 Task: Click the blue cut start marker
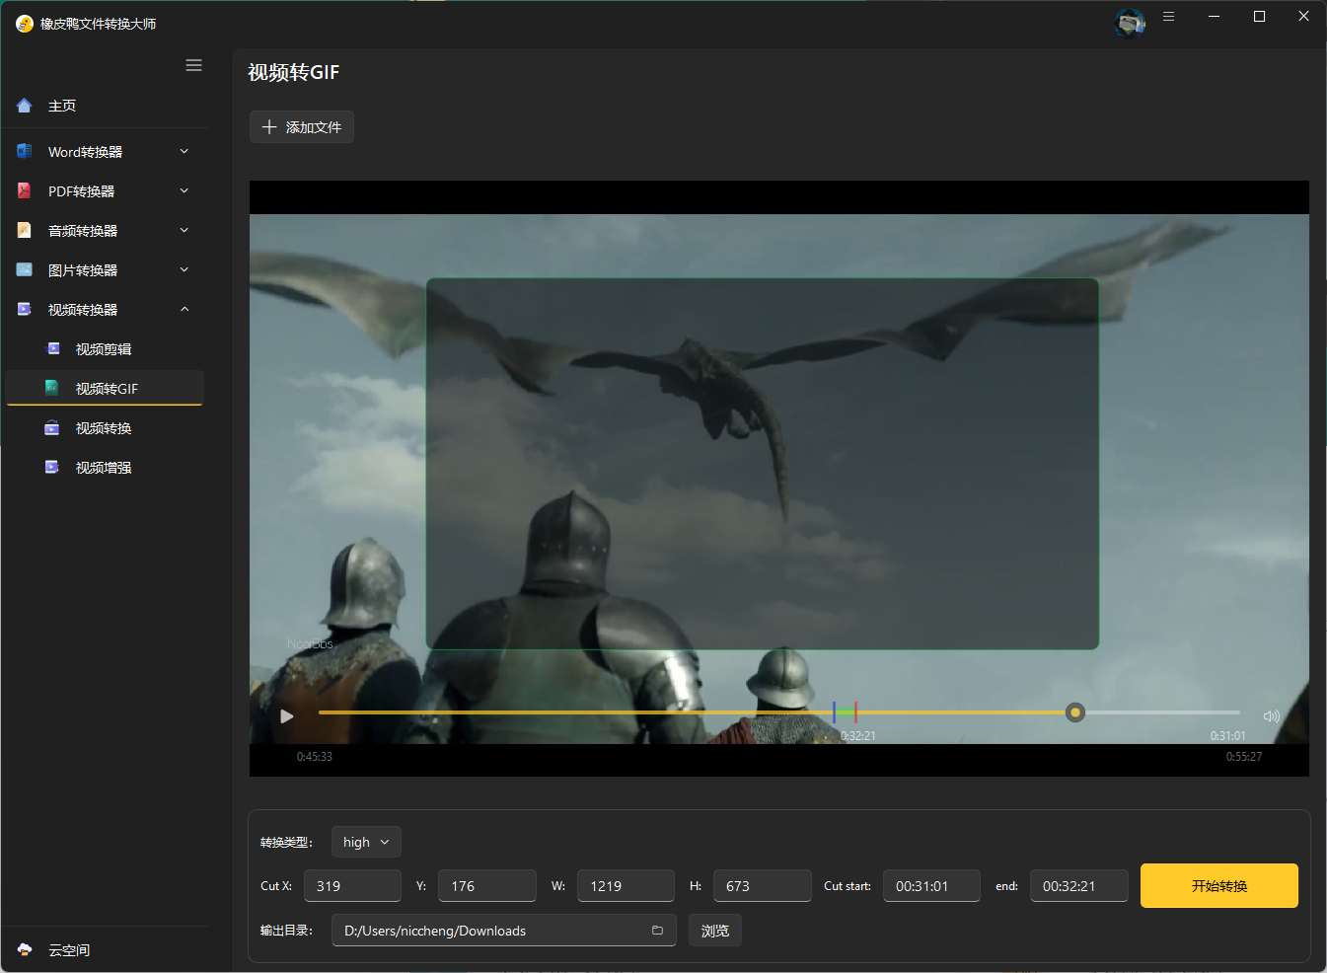834,711
